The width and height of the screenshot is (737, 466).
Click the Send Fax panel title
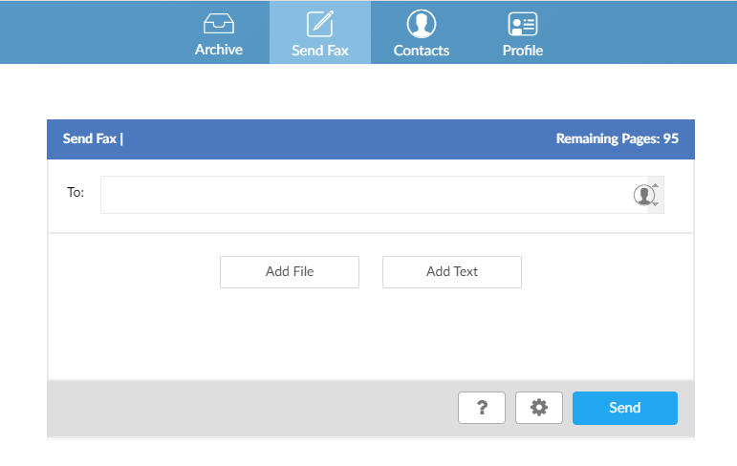coord(93,138)
